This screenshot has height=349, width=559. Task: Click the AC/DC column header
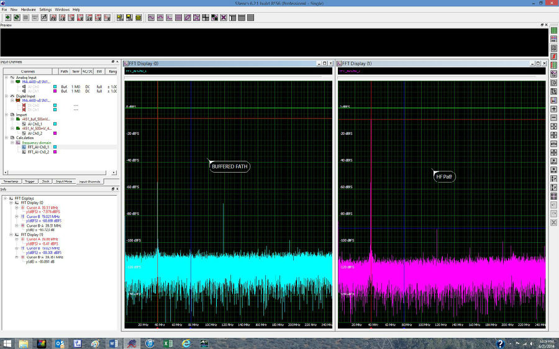point(88,71)
